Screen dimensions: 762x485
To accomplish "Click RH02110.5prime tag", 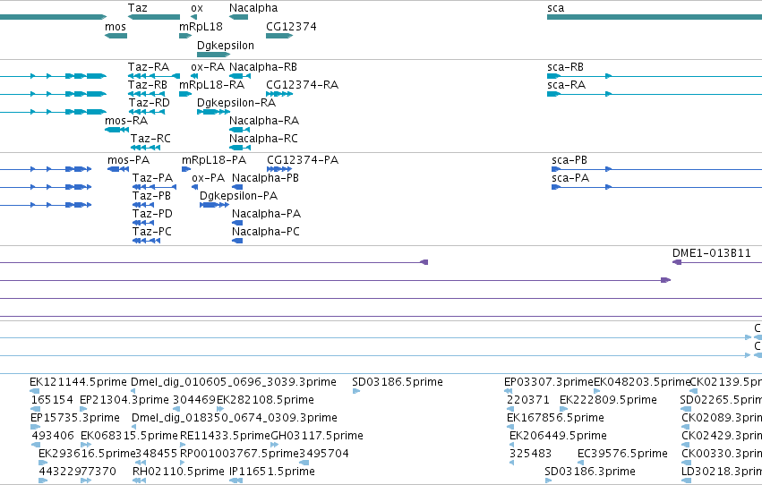I will (x=139, y=481).
